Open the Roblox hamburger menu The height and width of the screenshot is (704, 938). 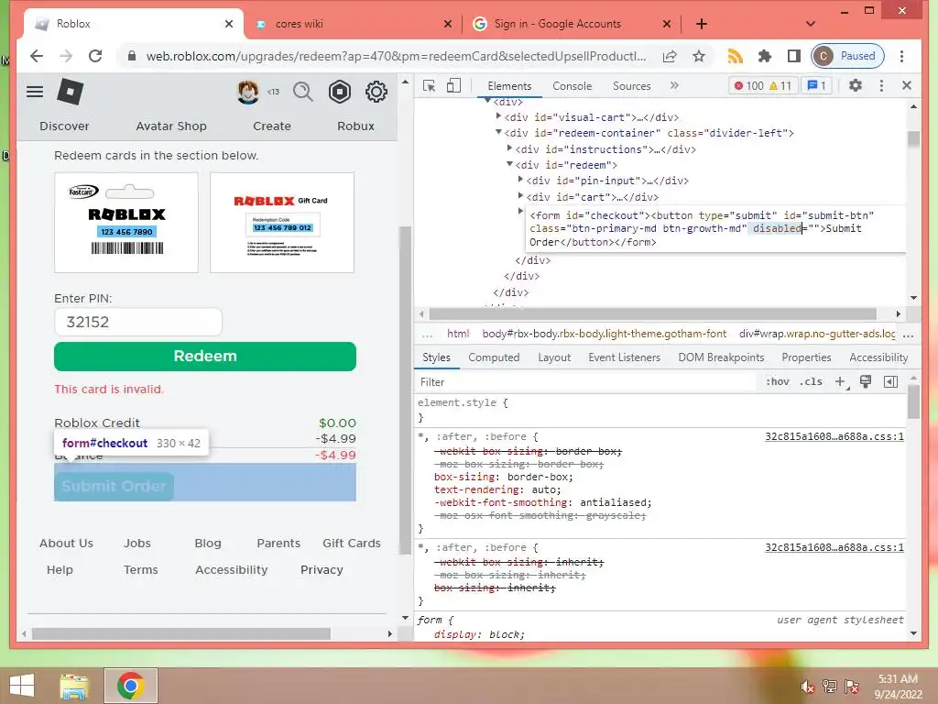pos(35,92)
